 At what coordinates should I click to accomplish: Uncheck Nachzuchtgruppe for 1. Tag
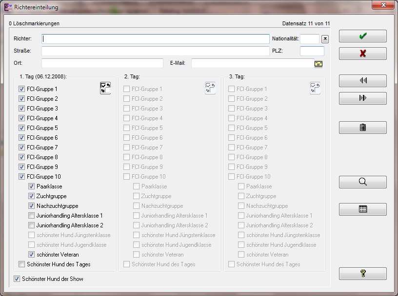[31, 206]
